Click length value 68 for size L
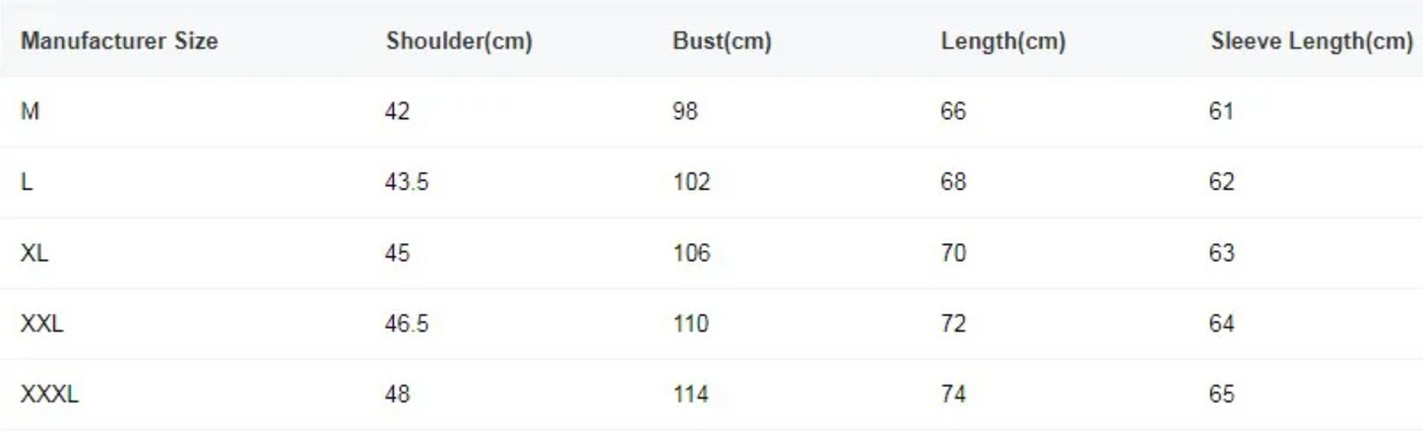 (953, 182)
